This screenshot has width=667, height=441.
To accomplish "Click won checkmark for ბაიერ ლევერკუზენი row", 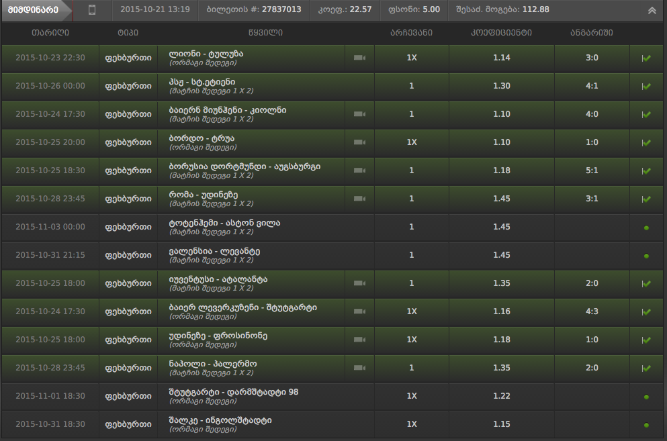I will (x=646, y=311).
